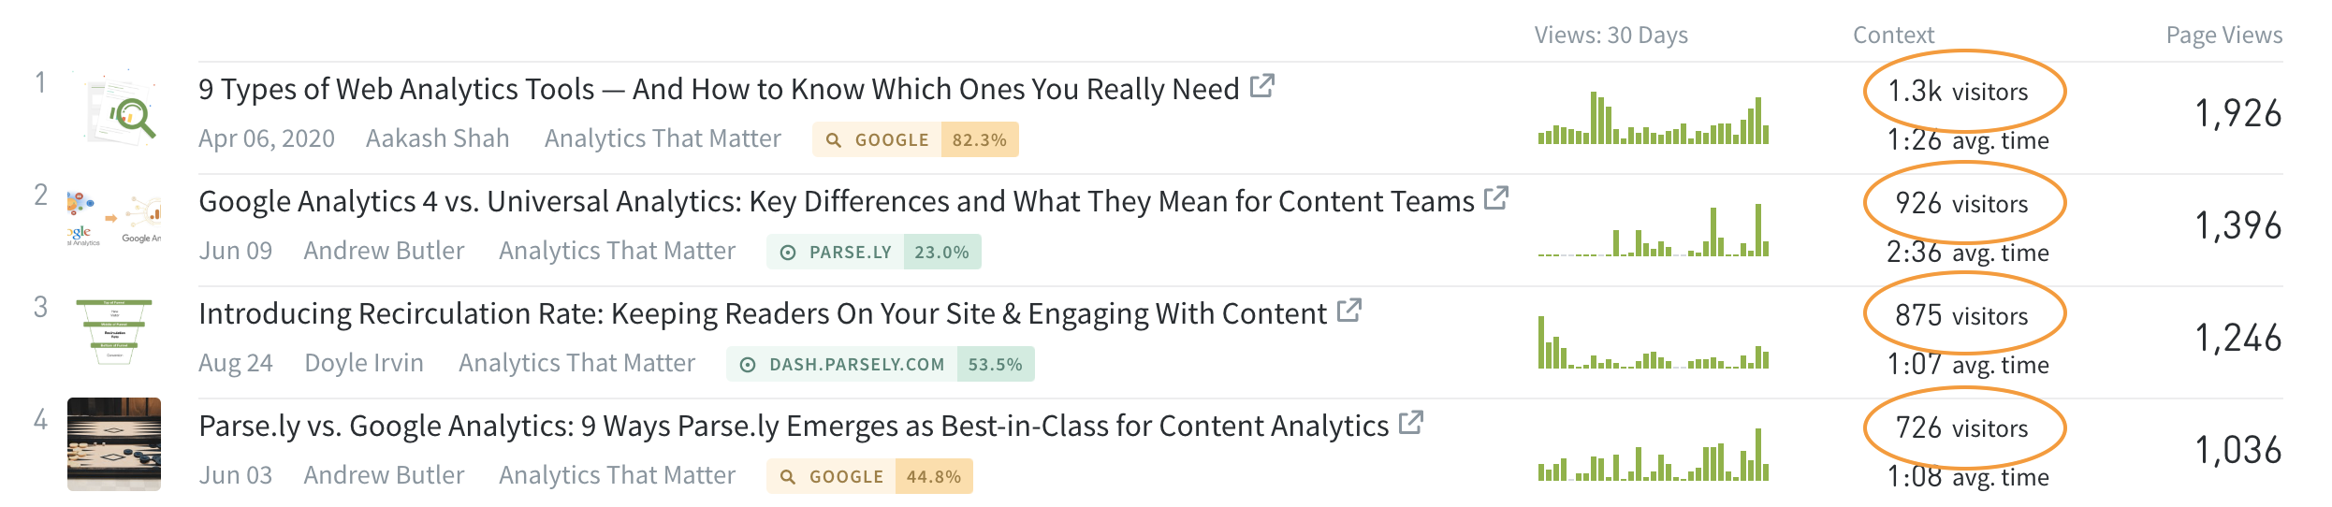Screen dimensions: 2332x507
Task: Open external link icon for Recirculation Rate post
Action: [x=1349, y=311]
